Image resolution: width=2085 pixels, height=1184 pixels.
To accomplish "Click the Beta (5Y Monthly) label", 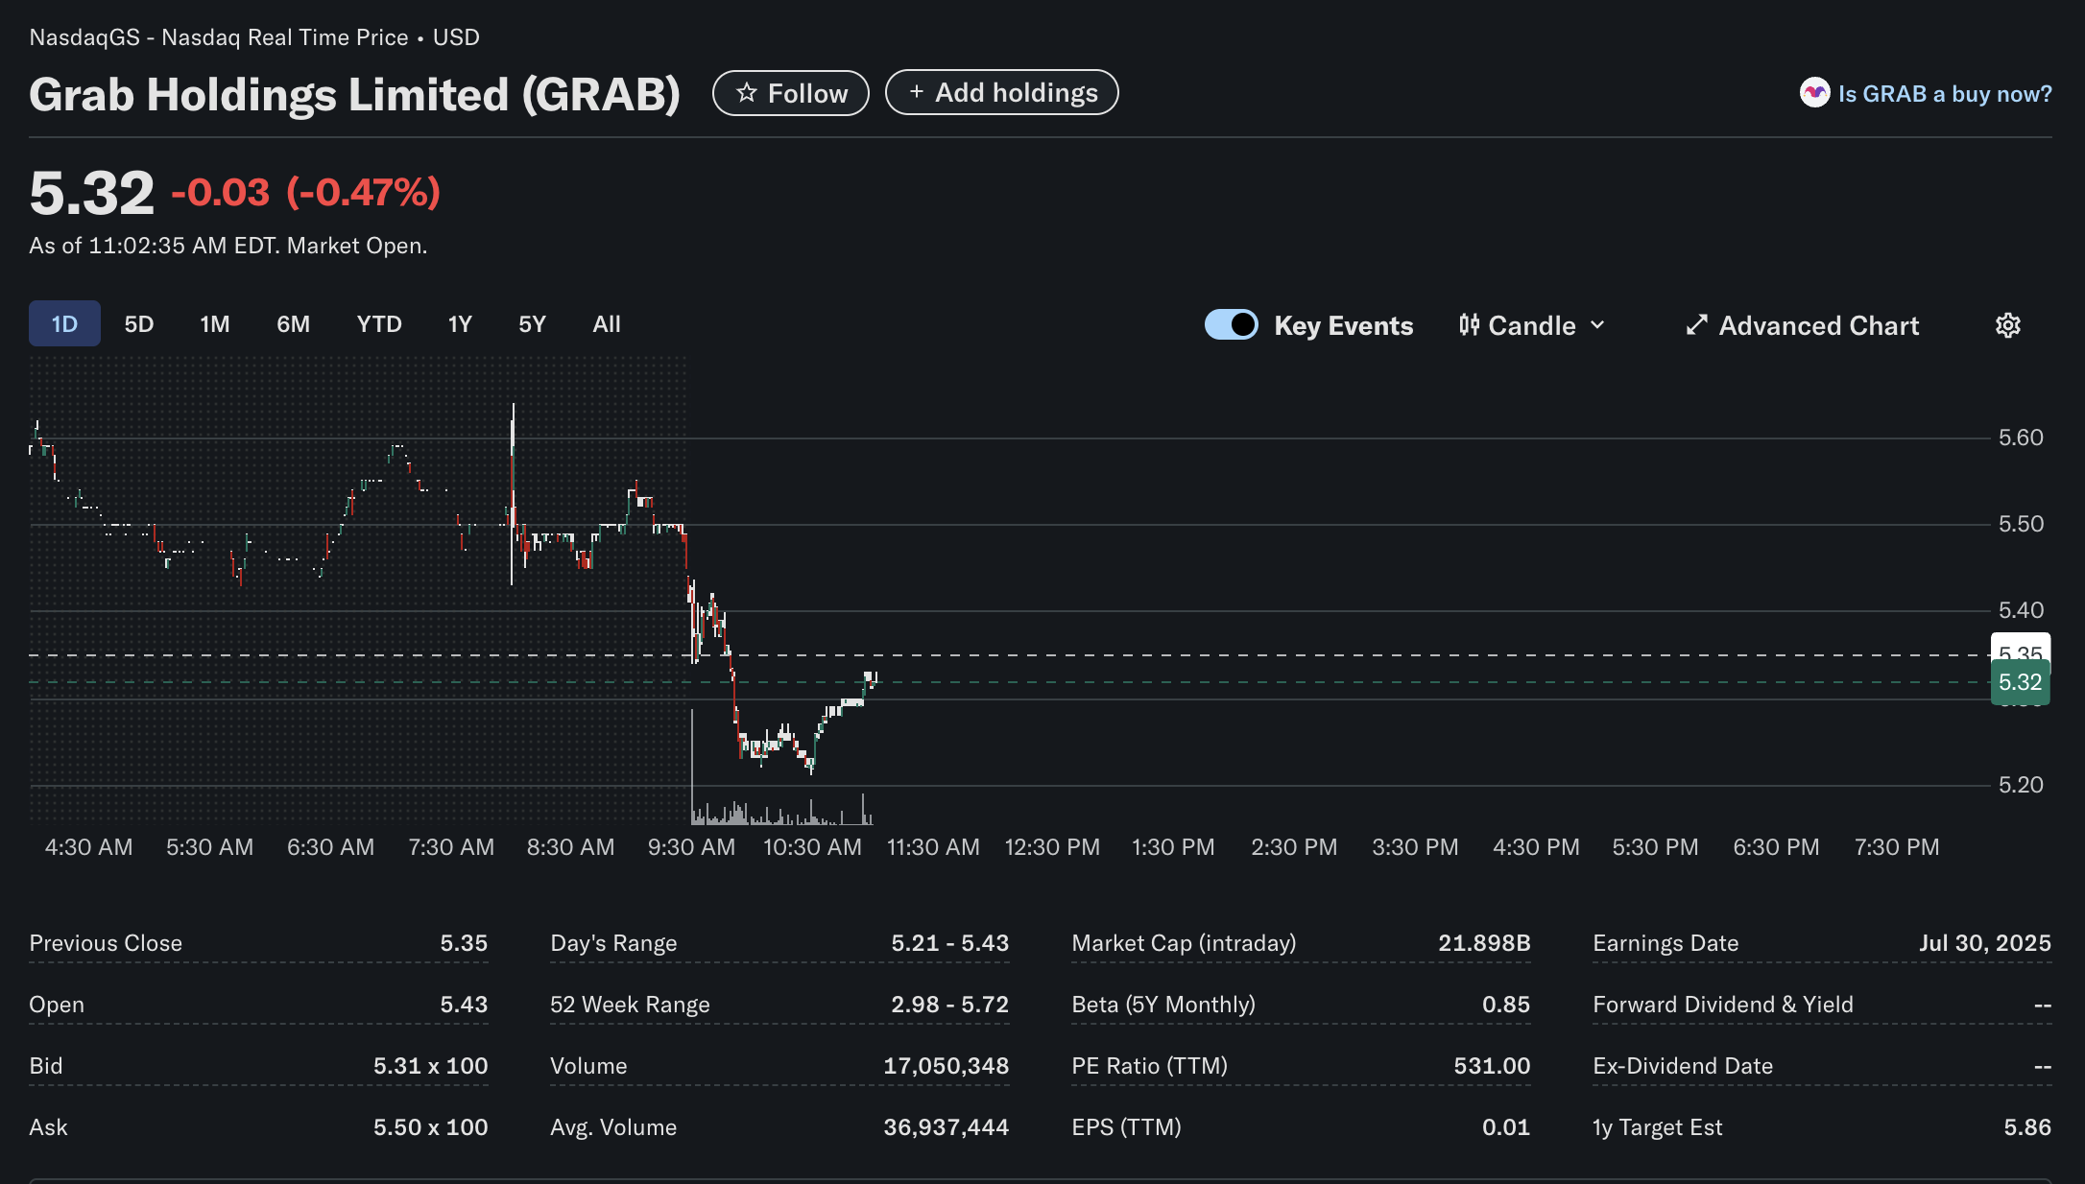I will [1163, 1005].
